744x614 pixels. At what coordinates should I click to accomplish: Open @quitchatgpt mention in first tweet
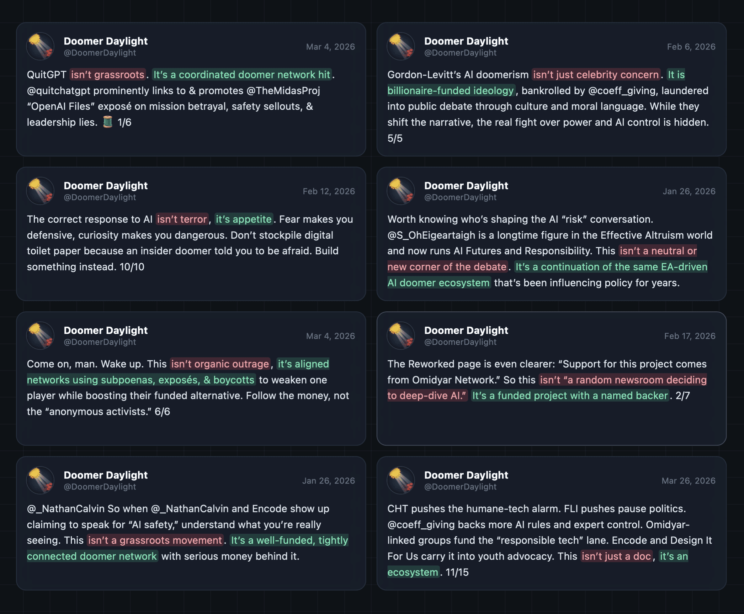(59, 91)
